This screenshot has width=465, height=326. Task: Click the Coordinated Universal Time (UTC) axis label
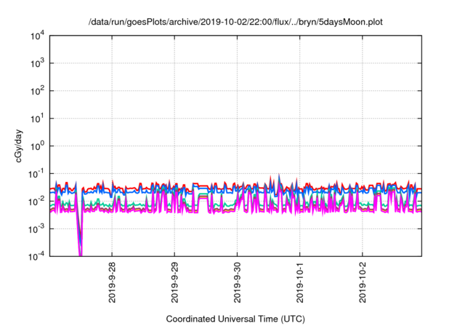[235, 319]
